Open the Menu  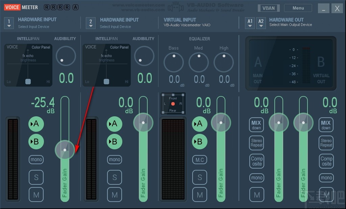298,8
